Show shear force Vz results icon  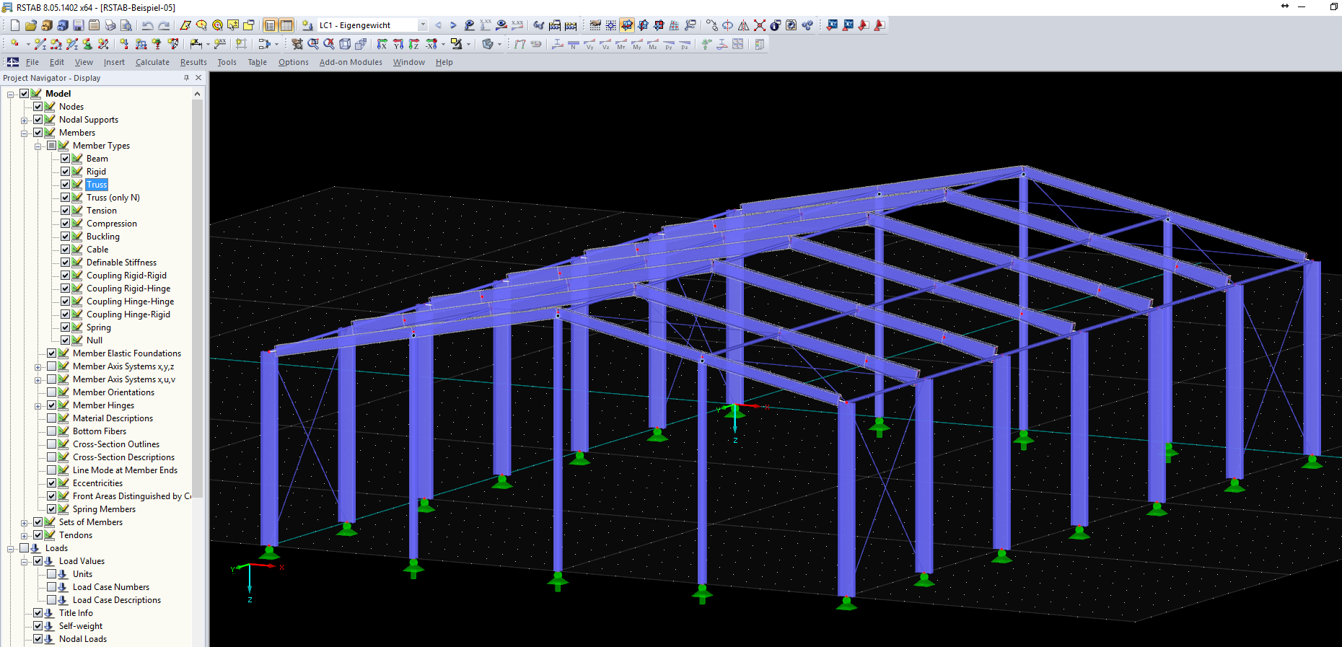[x=605, y=44]
